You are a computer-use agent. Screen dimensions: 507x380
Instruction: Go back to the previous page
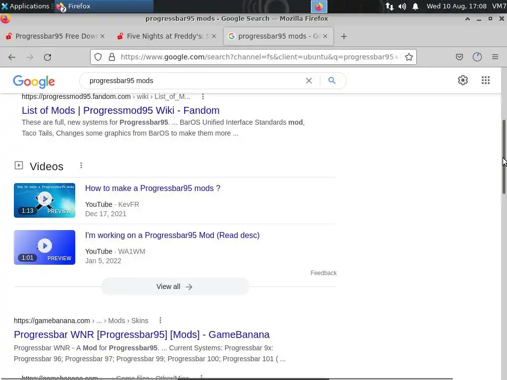click(x=12, y=57)
